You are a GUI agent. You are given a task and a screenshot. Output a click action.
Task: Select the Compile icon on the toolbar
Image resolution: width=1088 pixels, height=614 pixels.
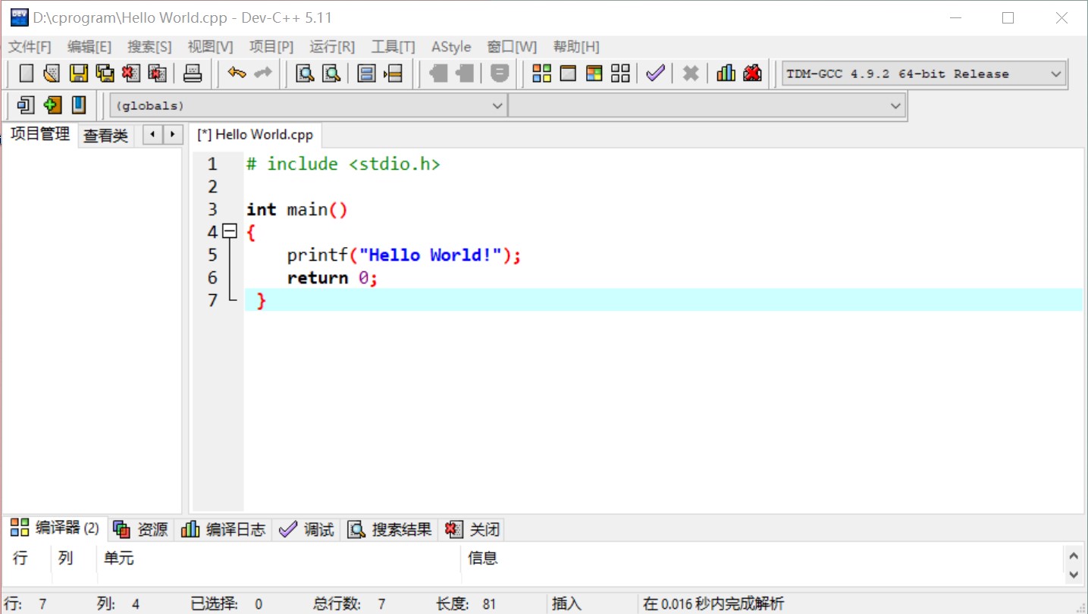541,73
